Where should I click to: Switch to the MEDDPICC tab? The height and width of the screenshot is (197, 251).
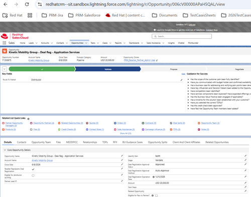pos(72,142)
